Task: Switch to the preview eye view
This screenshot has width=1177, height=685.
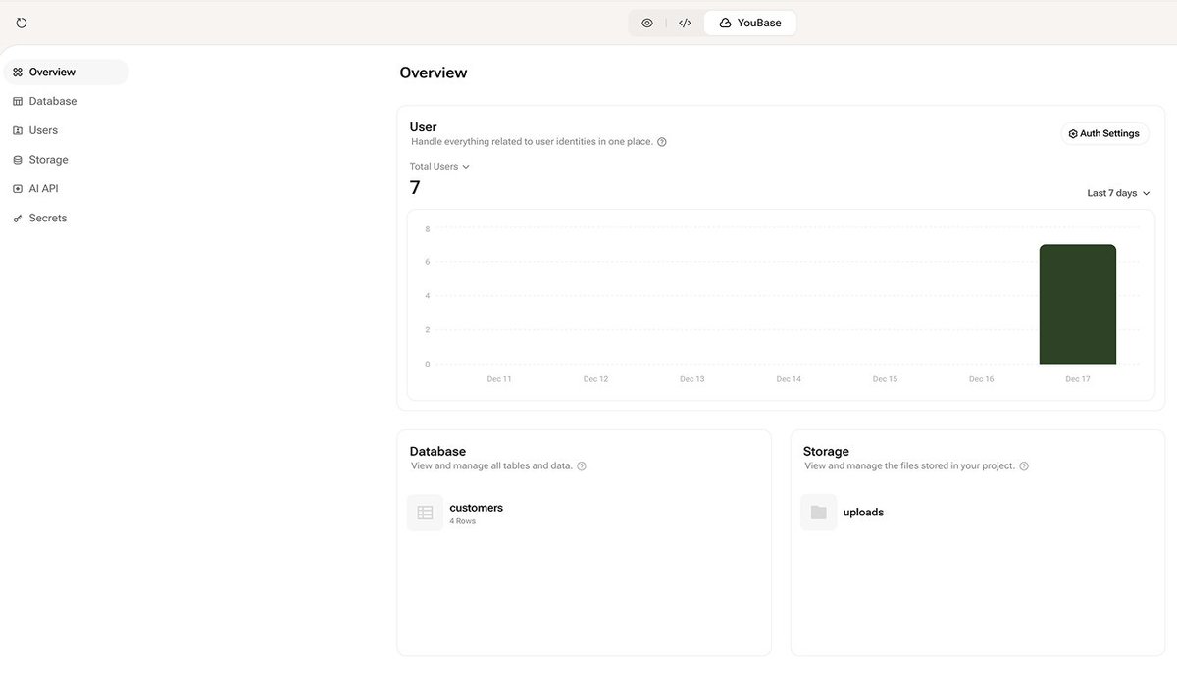Action: pos(647,23)
